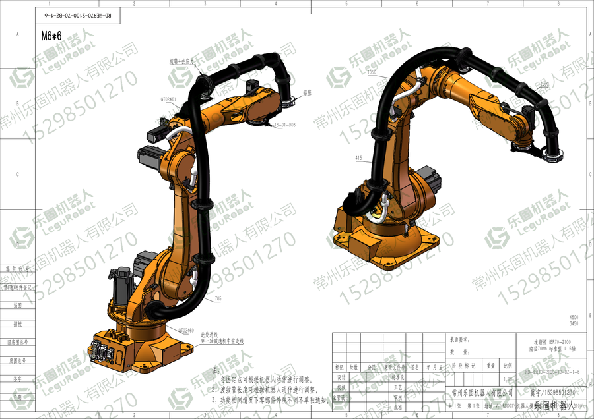Viewport: 594px width, 419px height.
Task: Click note 3 starting "功能相同情况下"
Action: point(271,399)
